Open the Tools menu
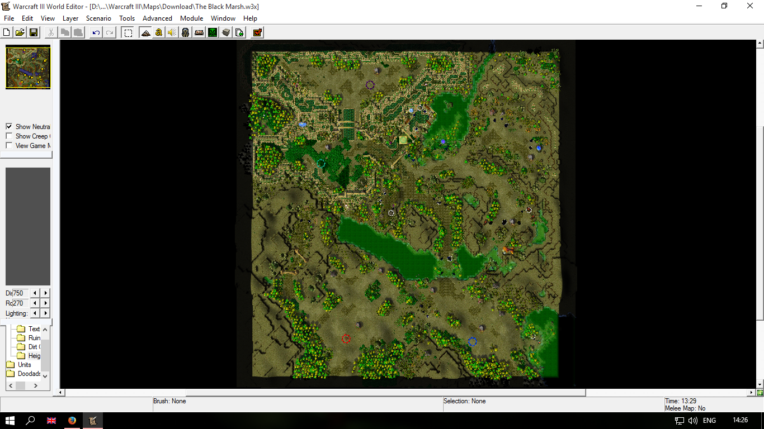This screenshot has width=764, height=429. point(127,18)
